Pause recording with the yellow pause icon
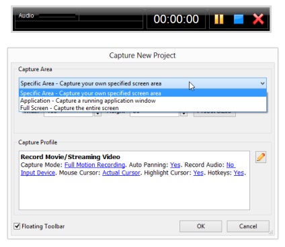 click(x=218, y=19)
